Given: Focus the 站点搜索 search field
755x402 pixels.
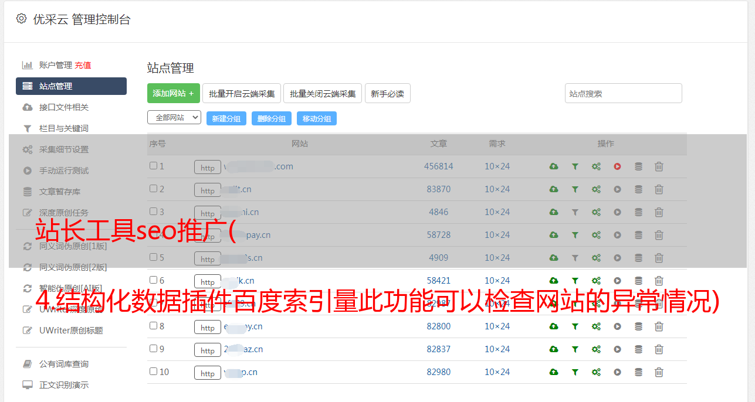Looking at the screenshot, I should (624, 93).
